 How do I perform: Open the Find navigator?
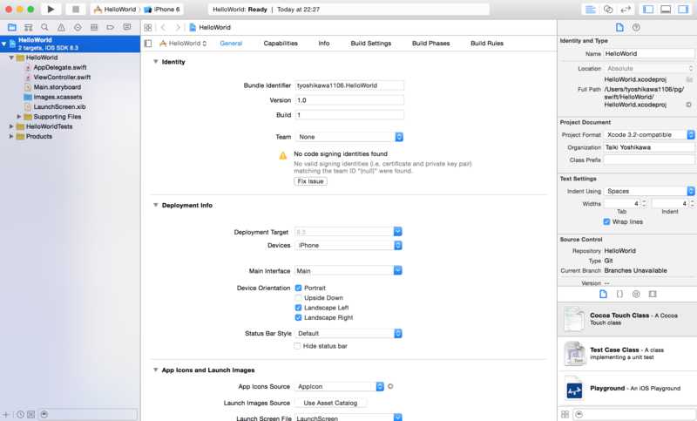click(44, 28)
